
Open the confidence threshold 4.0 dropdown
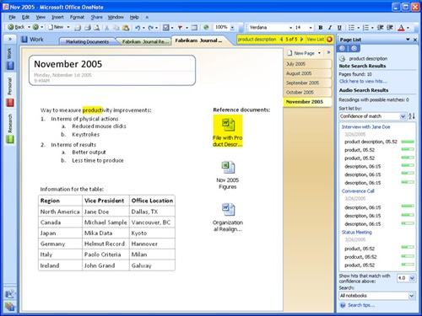tap(412, 278)
